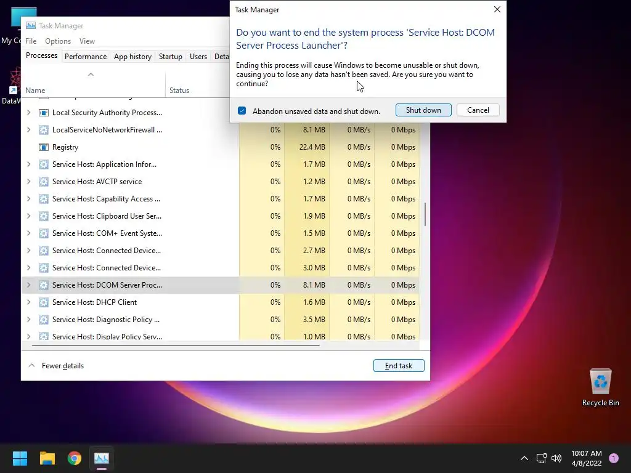Click the Service Host: Capability Access gear icon
The width and height of the screenshot is (631, 473).
pyautogui.click(x=44, y=199)
